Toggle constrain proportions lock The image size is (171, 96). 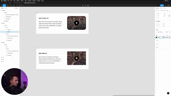[x=169, y=16]
